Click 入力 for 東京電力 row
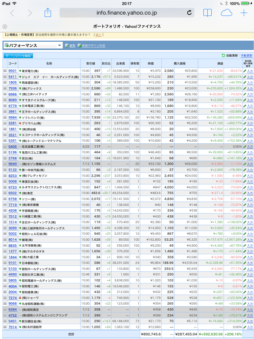 tap(250, 71)
